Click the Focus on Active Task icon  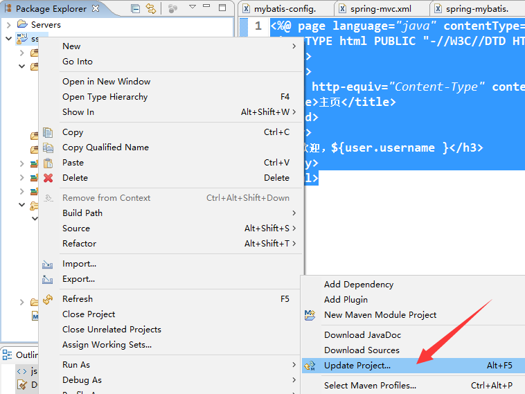pos(172,9)
